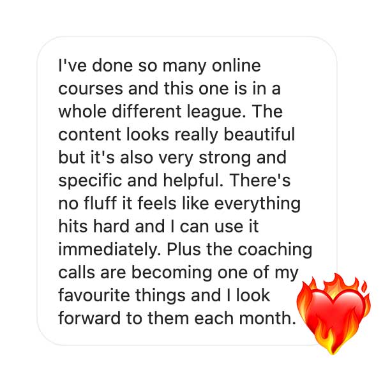Select the word "courses" in the message
383x383 pixels.
(x=91, y=89)
